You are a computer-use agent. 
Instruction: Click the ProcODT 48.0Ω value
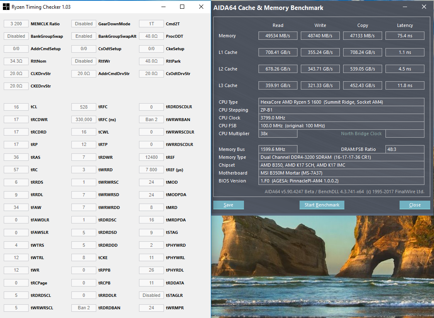tap(151, 36)
